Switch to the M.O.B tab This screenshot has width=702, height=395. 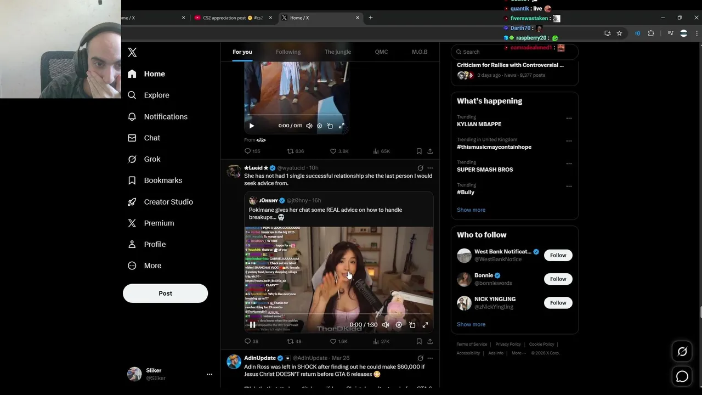pyautogui.click(x=420, y=52)
